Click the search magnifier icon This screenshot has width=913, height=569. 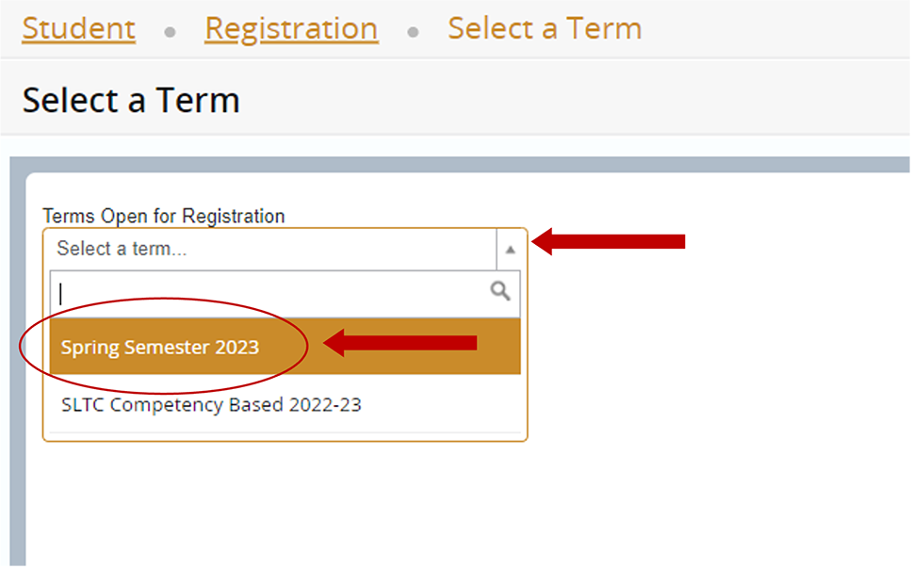pos(500,291)
